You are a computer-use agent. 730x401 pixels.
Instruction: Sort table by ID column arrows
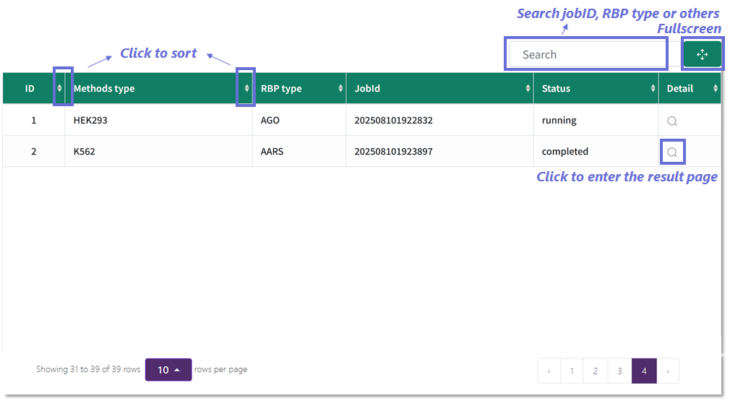[x=59, y=88]
